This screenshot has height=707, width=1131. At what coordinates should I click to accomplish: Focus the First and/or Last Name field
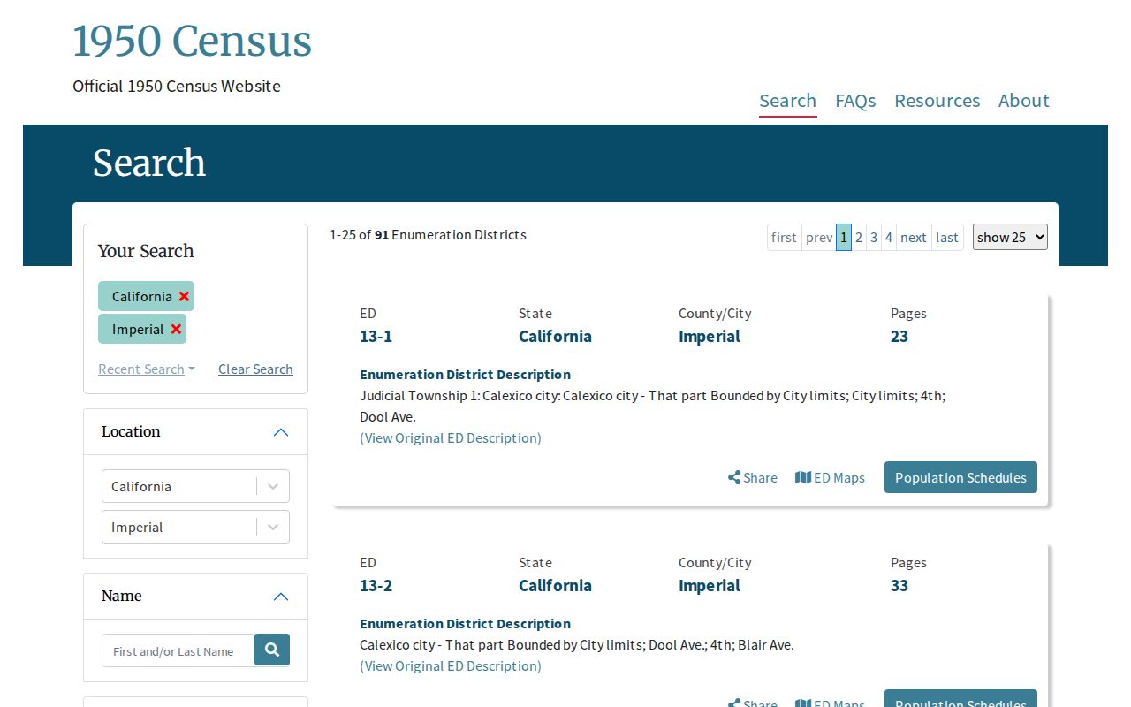(178, 650)
